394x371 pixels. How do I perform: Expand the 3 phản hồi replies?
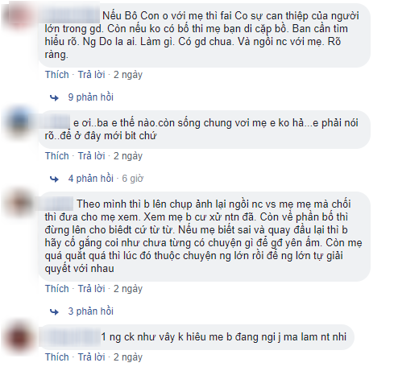91,311
